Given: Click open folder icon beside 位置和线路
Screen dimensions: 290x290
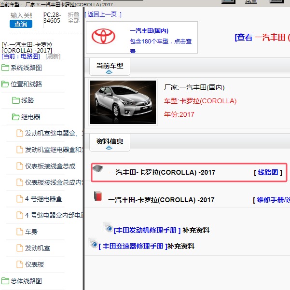Looking at the screenshot, I should 5,84.
